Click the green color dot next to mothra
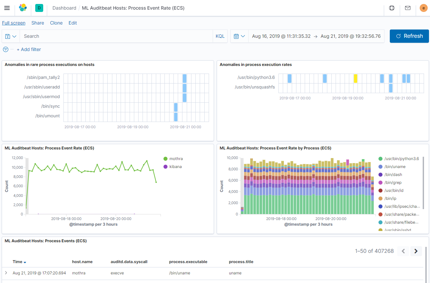Screen dimensions: 430x283 [165, 158]
